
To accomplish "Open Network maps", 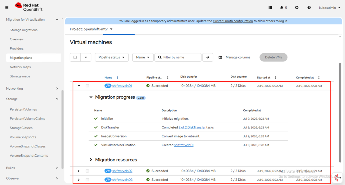I will point(20,67).
